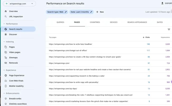172x106 pixels.
Task: Click the Core Web Vitals gauge icon
Action: pos(6,81)
